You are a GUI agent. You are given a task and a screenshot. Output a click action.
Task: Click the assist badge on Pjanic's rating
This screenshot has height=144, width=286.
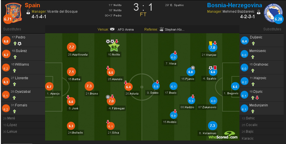pos(193,68)
